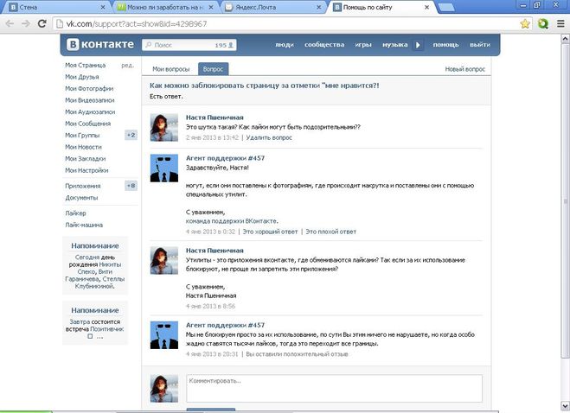The image size is (570, 413).
Task: Click the ред. link next to Моя Страница
Action: pyautogui.click(x=127, y=65)
